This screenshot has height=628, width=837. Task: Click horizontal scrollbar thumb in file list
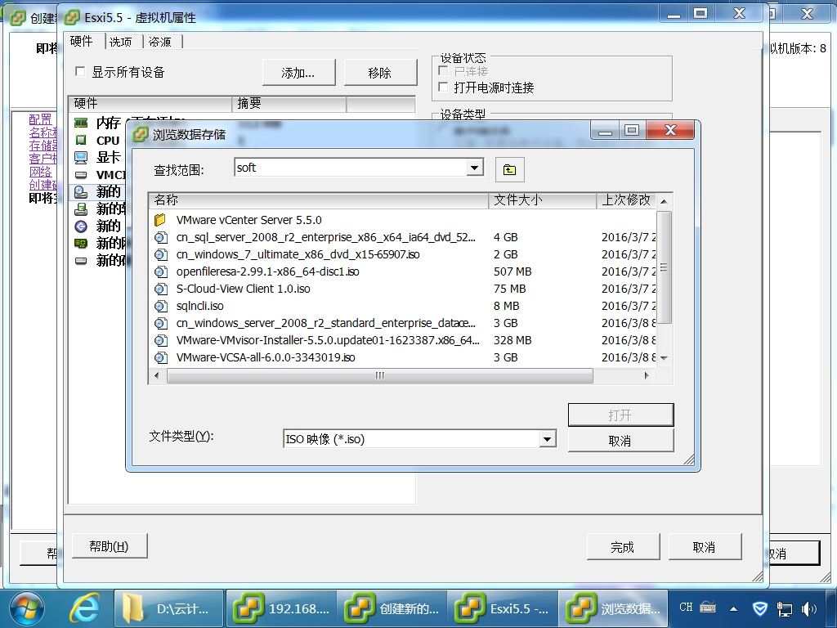[379, 375]
